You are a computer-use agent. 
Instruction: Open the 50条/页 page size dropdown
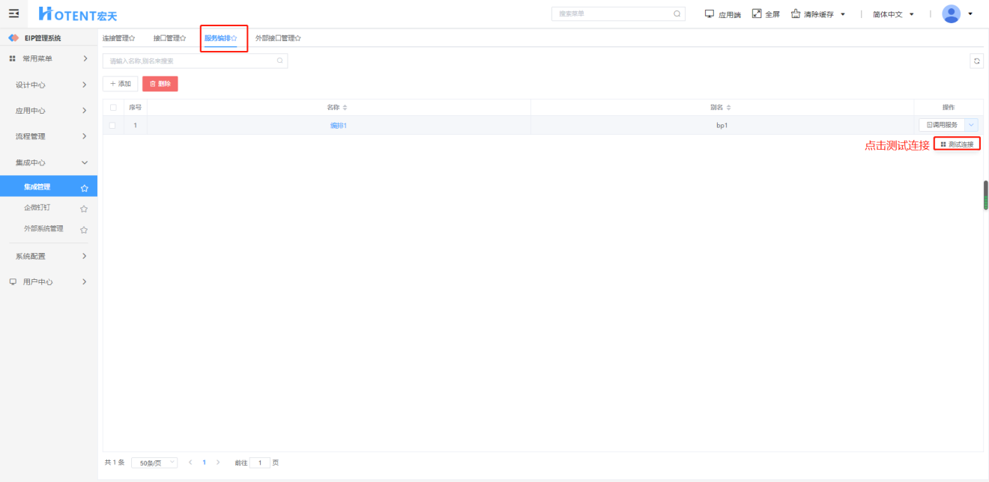pyautogui.click(x=154, y=463)
